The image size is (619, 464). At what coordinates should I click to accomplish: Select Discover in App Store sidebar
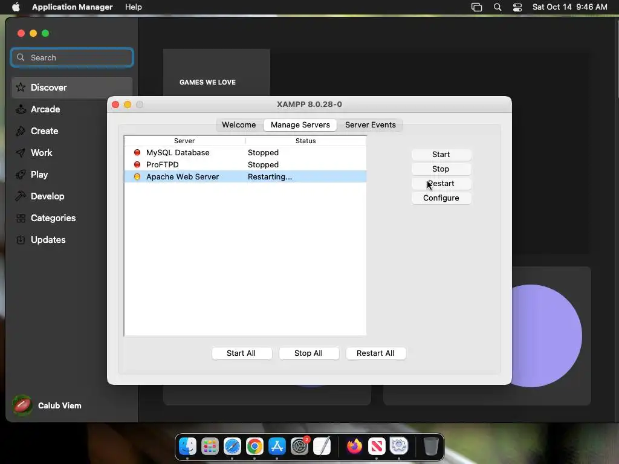(73, 88)
